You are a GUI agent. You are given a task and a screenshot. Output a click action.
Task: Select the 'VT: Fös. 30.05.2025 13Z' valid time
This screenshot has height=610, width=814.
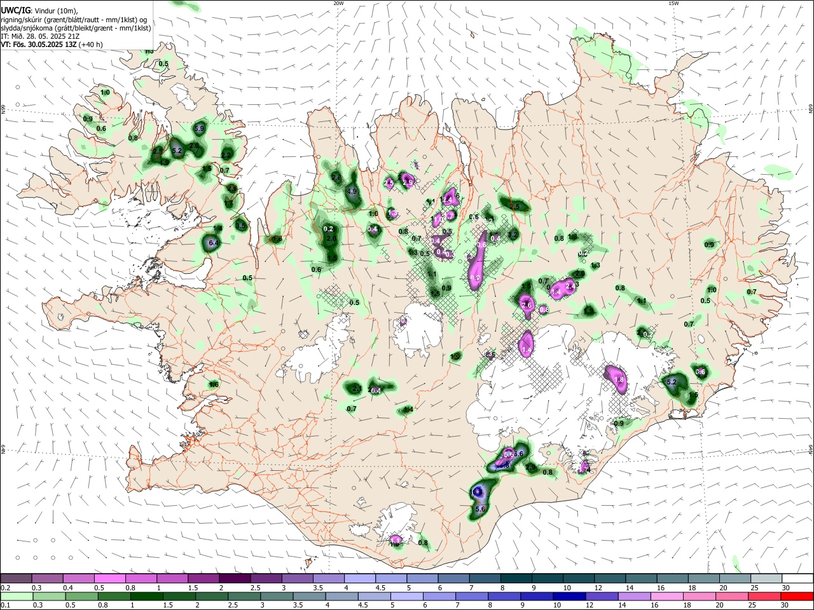pyautogui.click(x=39, y=45)
